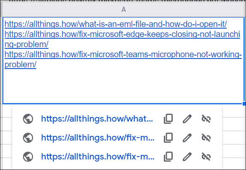Unlink the middle row fix-m link
Viewport: 246px width, 170px height.
[206, 138]
